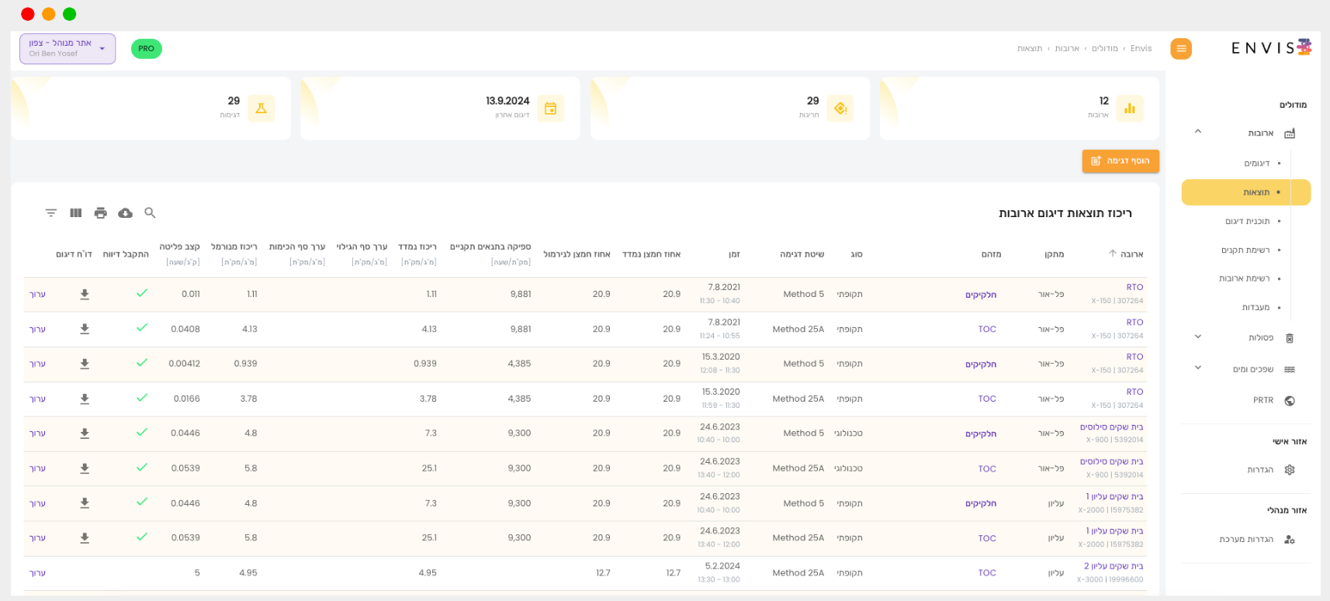Select תוכנית דיגום in the sidebar
Viewport: 1330px width, 601px height.
click(1247, 222)
